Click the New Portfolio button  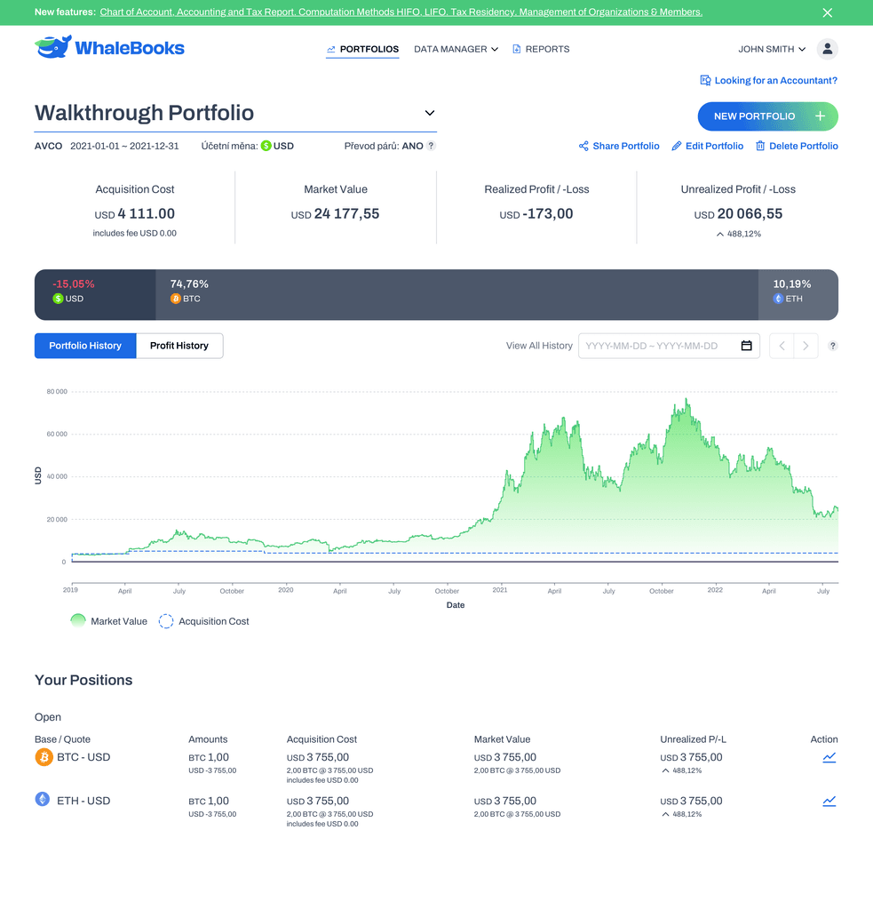(x=767, y=116)
